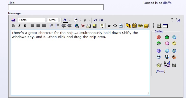Screen dimensions: 186x98
Task: Insert the green big grin smilie
Action: click(x=159, y=43)
